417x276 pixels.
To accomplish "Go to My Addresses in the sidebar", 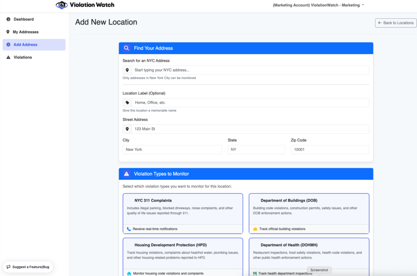I will [x=25, y=32].
